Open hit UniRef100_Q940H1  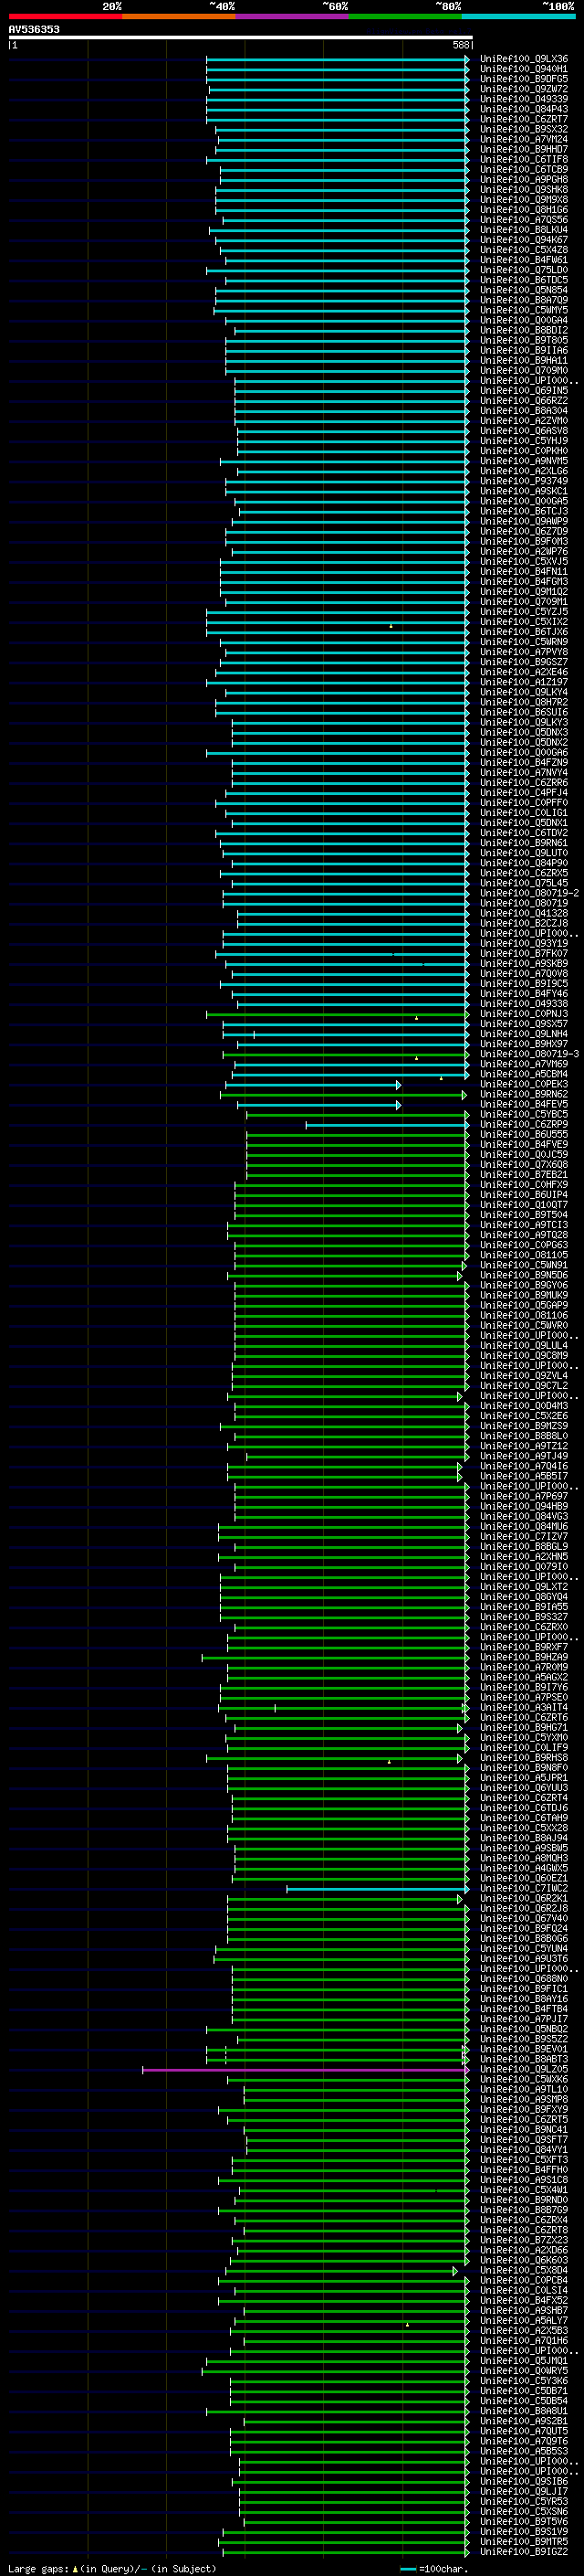(524, 69)
